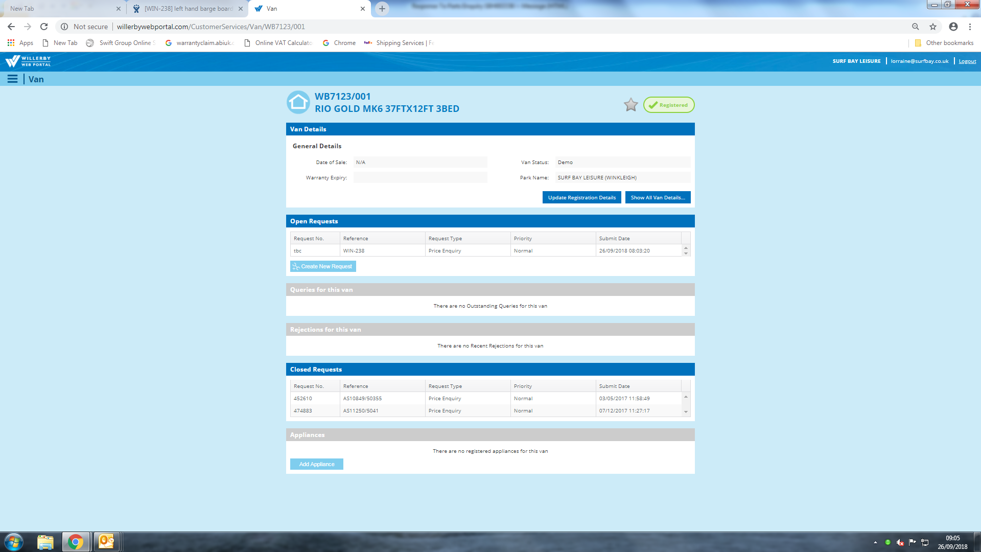Expand Show All Van Details
This screenshot has width=981, height=552.
658,198
